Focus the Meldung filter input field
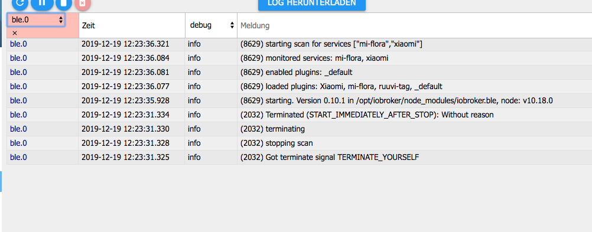 [x=415, y=25]
